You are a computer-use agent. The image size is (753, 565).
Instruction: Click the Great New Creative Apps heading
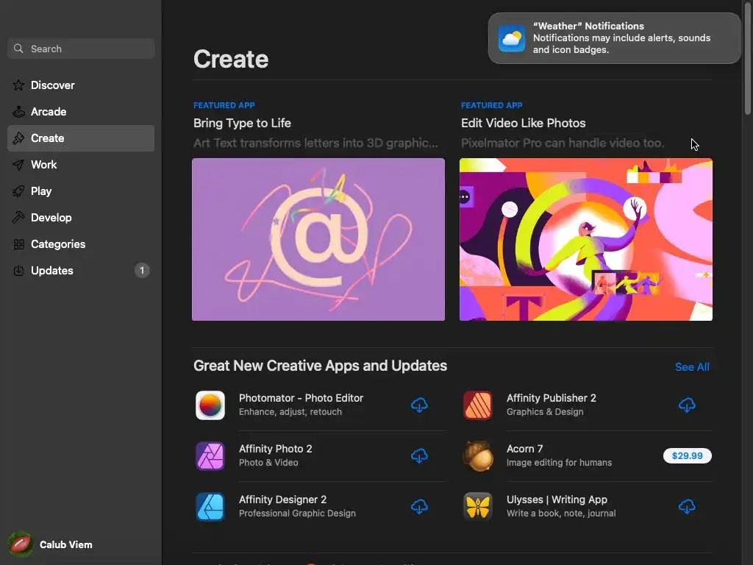coord(321,366)
